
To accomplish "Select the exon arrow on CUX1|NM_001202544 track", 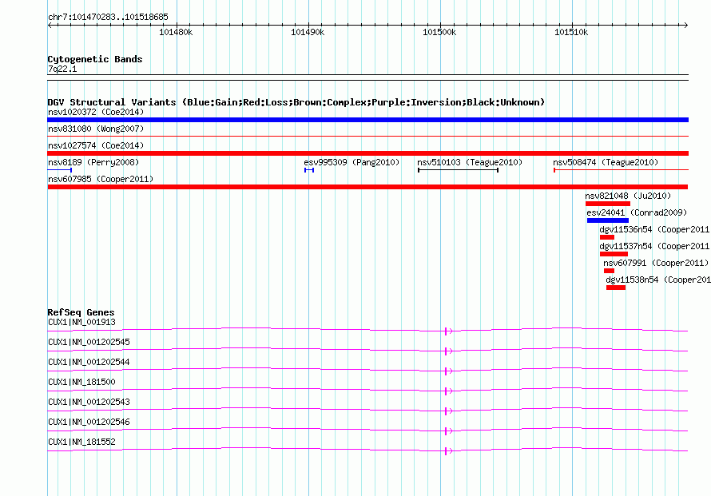I will click(448, 371).
